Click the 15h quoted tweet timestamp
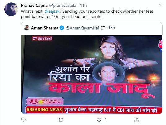 click(111, 28)
